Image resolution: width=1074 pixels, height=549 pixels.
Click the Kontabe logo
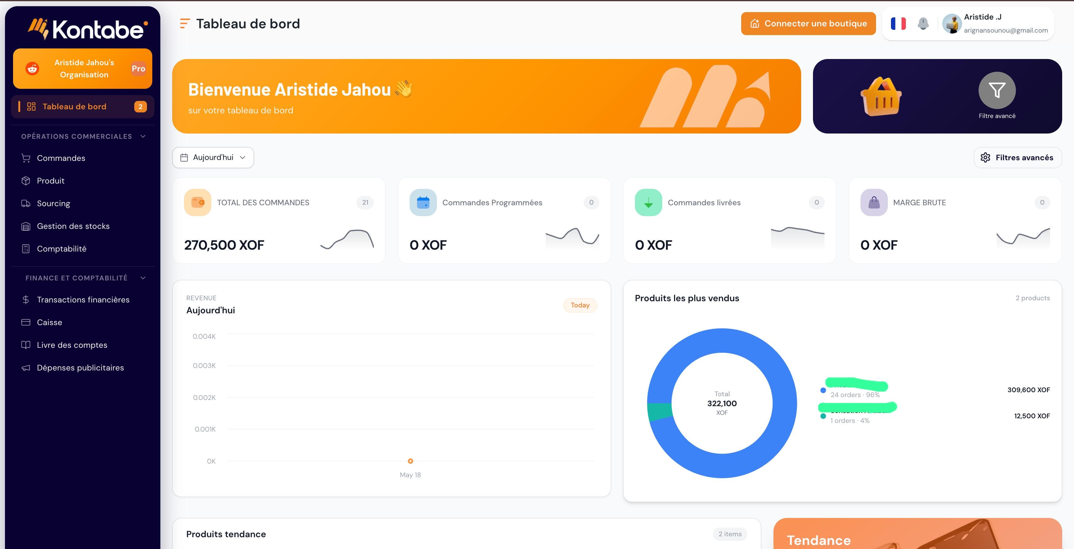(x=88, y=29)
